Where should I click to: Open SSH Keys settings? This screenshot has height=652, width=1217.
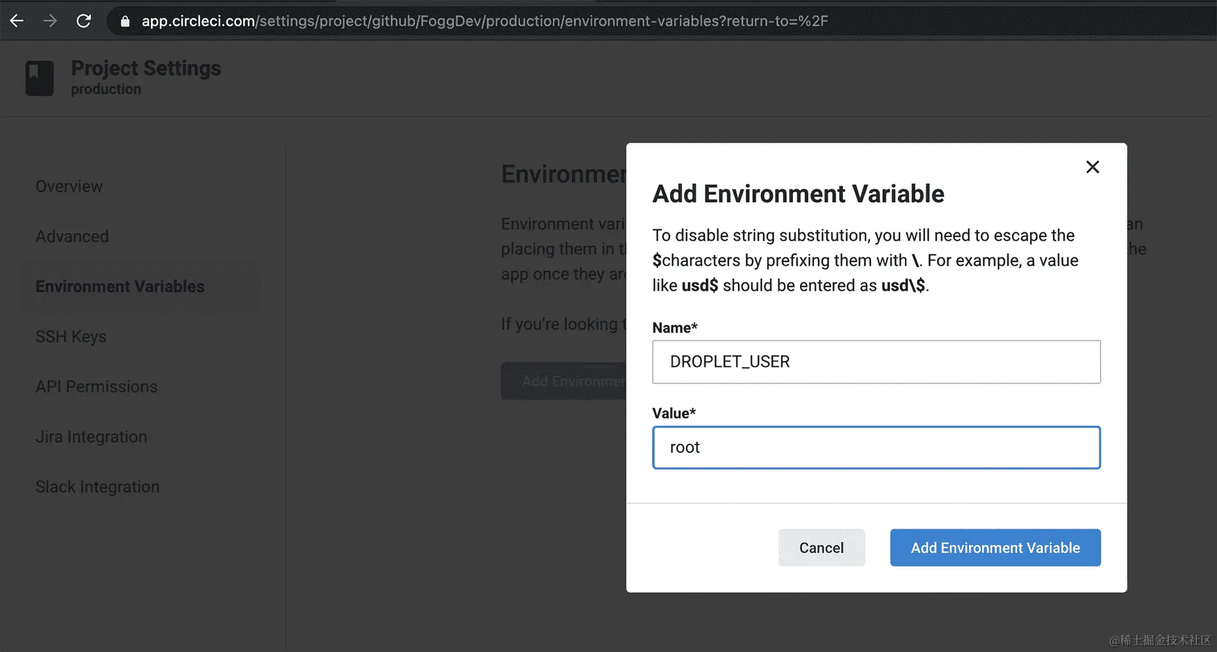pyautogui.click(x=71, y=336)
